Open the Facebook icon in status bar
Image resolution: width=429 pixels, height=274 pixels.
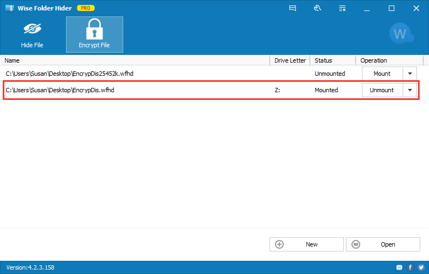coord(410,267)
